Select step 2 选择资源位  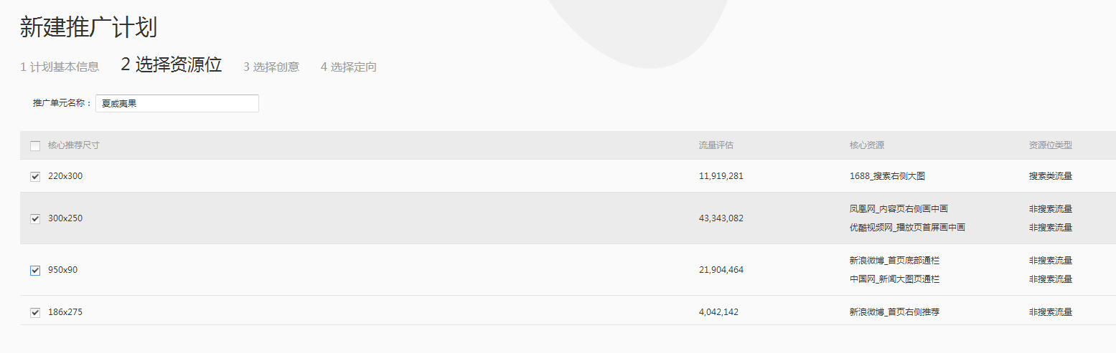[x=172, y=65]
